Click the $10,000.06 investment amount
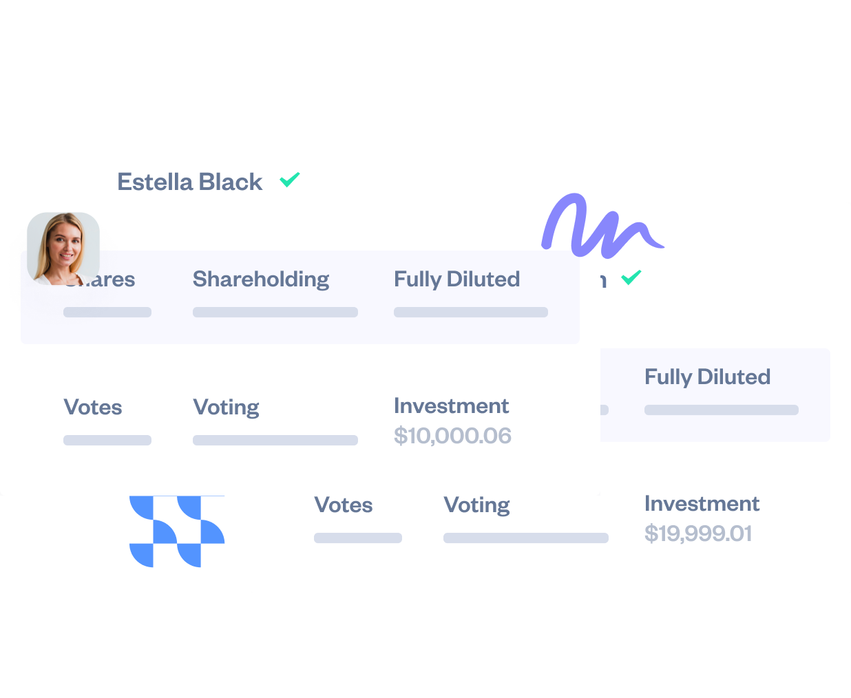851x698 pixels. (x=452, y=436)
